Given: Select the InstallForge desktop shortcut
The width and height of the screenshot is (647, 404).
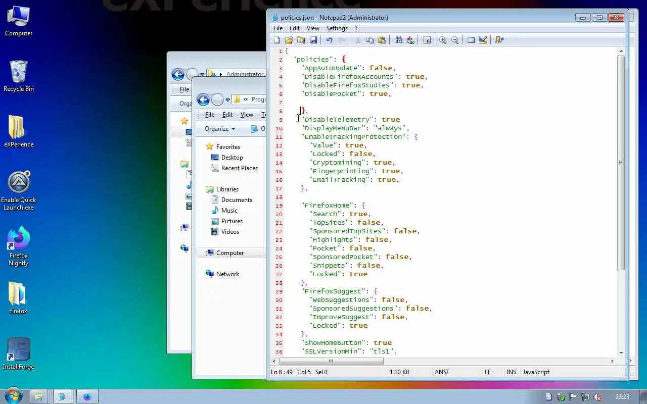Looking at the screenshot, I should [x=19, y=353].
